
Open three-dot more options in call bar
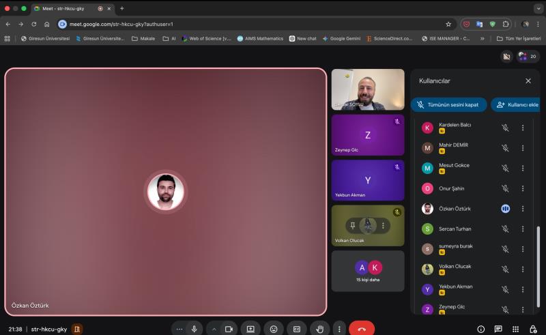click(x=339, y=329)
